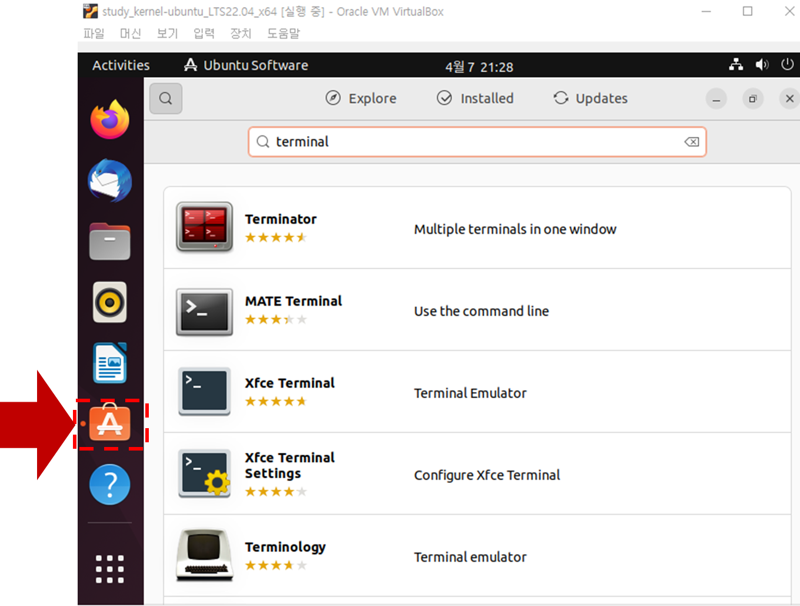Image resolution: width=800 pixels, height=606 pixels.
Task: Open Rhythmbox music player in dock
Action: 110,303
